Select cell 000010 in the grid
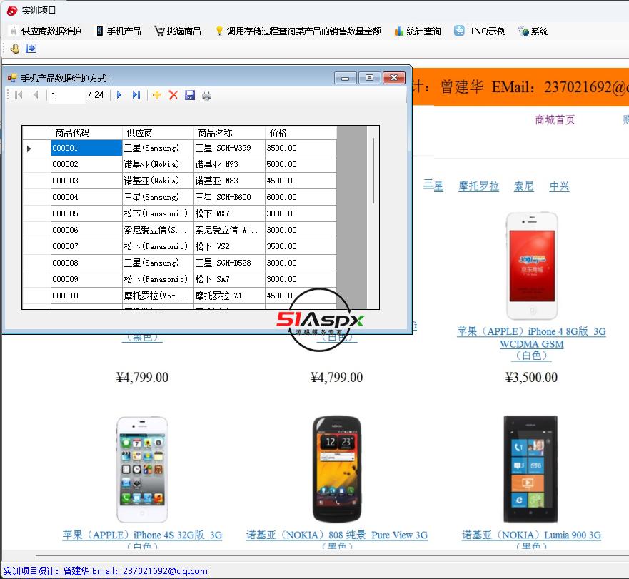Viewport: 629px width, 579px height. click(x=86, y=296)
